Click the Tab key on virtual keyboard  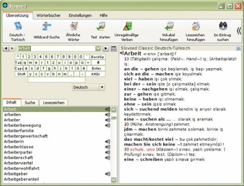18,62
